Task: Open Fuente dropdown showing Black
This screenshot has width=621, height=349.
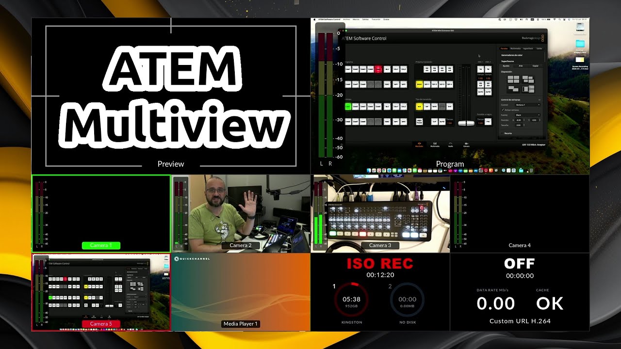Action: (x=528, y=115)
